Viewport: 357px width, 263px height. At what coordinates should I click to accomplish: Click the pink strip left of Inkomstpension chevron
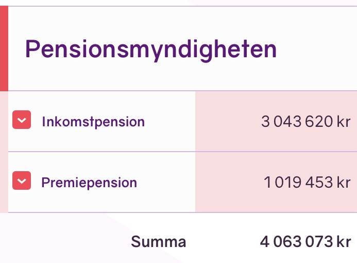[x=4, y=122]
